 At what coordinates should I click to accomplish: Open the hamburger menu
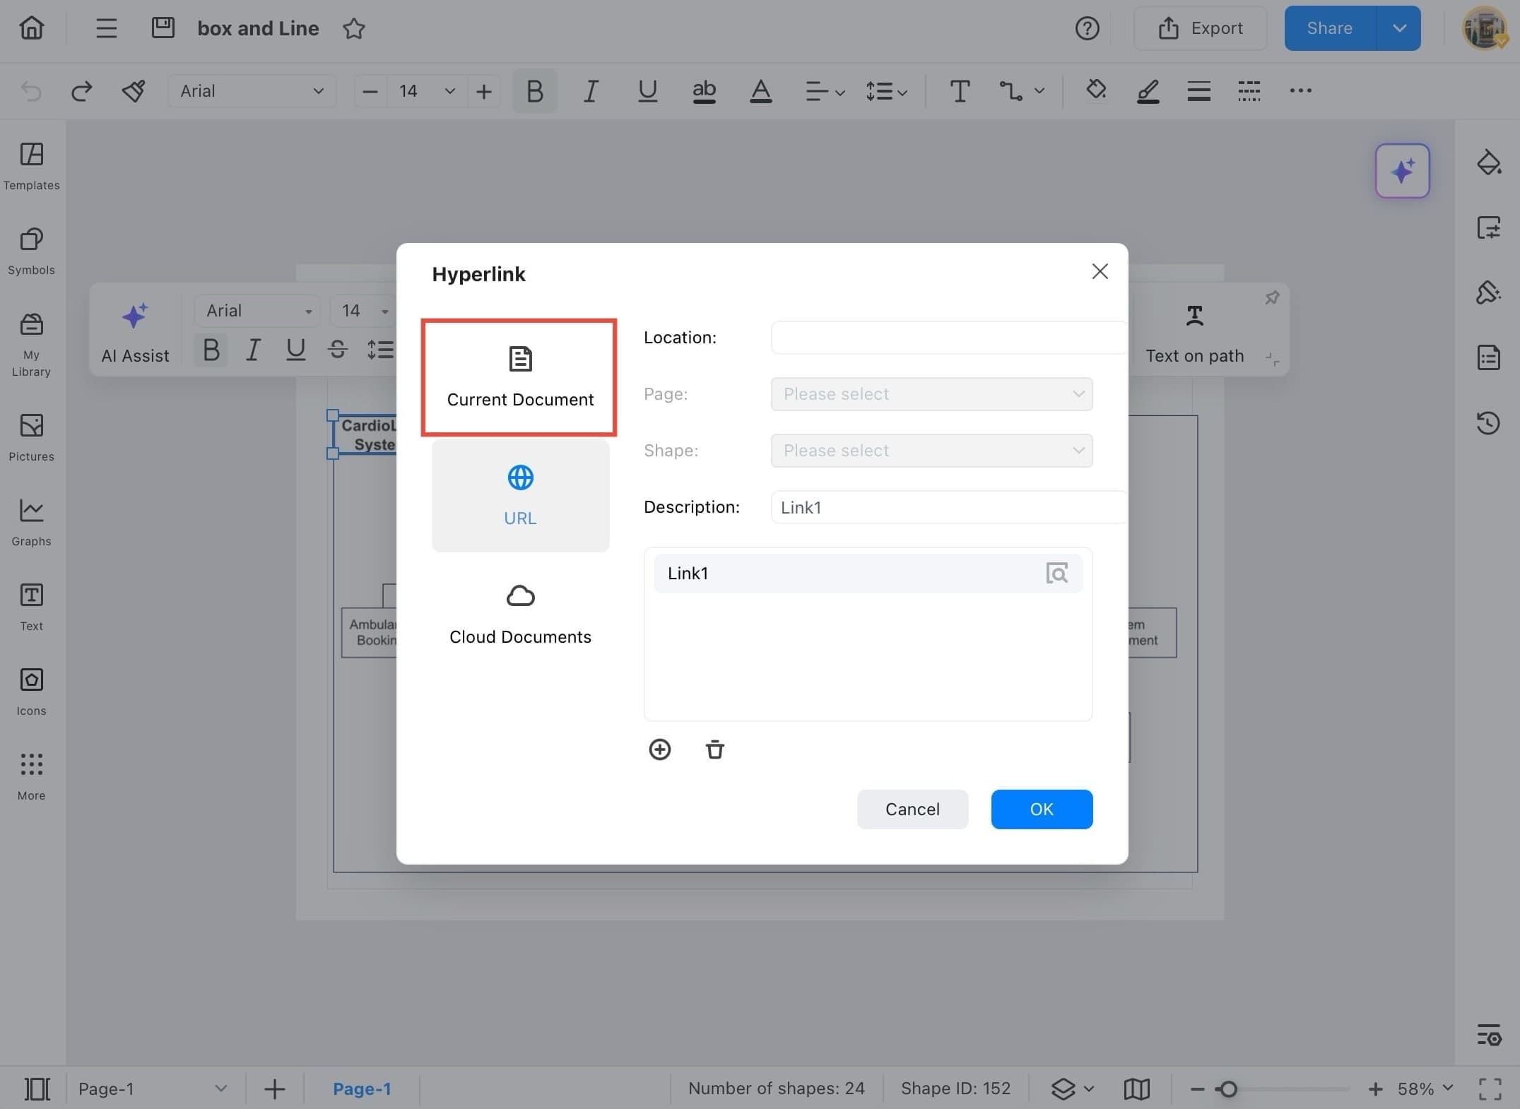tap(106, 28)
